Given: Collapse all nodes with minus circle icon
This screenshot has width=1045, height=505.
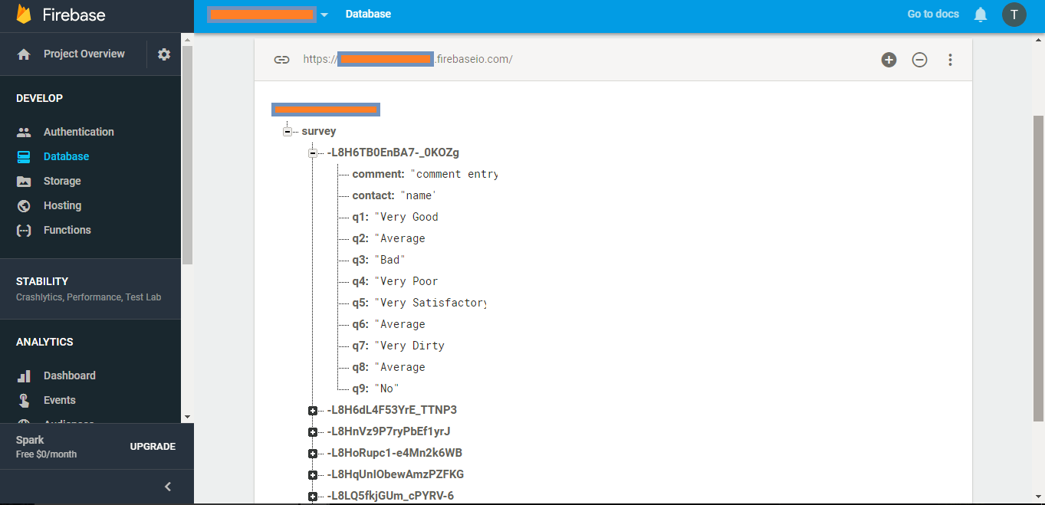Looking at the screenshot, I should [919, 60].
